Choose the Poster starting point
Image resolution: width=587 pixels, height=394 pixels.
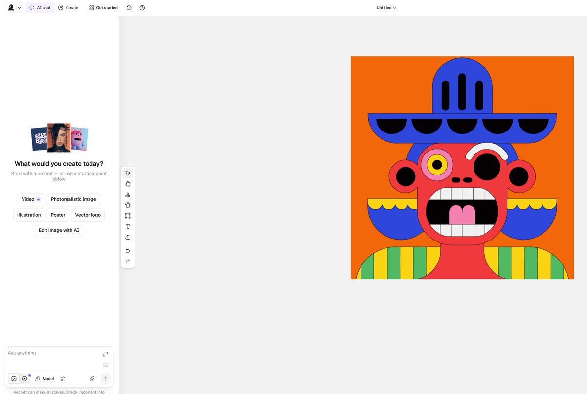[58, 215]
